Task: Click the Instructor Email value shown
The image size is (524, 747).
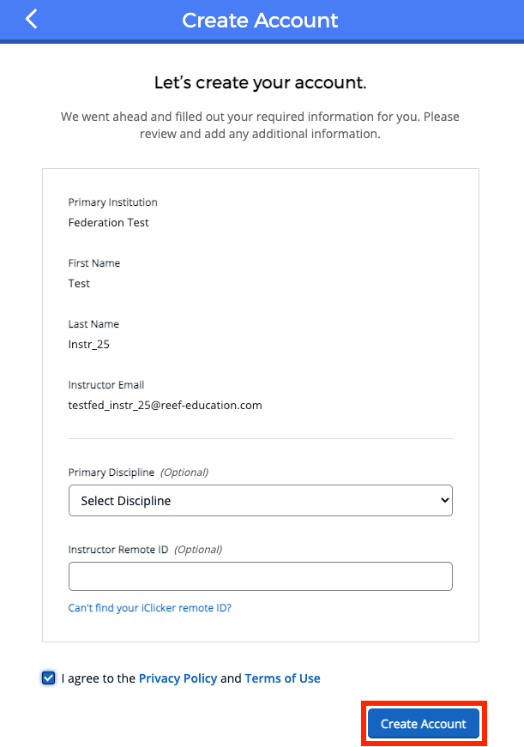Action: [x=165, y=405]
